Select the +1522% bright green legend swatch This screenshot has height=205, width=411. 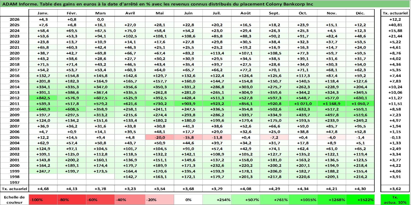point(360,200)
